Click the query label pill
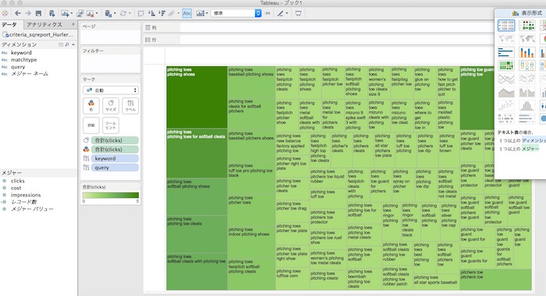 [x=115, y=167]
